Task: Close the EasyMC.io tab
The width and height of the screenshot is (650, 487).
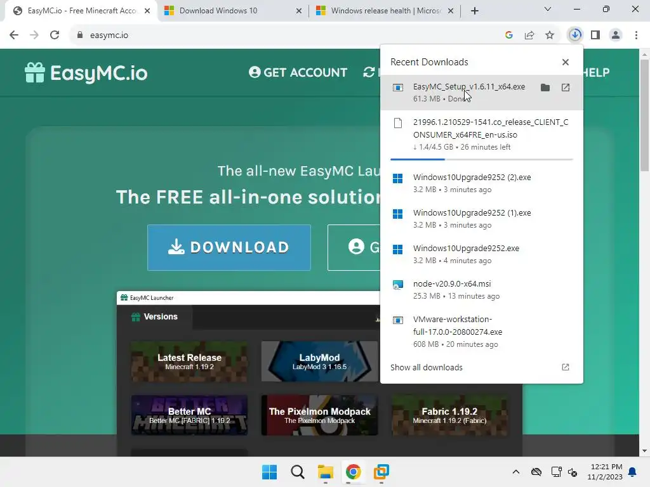Action: tap(147, 11)
